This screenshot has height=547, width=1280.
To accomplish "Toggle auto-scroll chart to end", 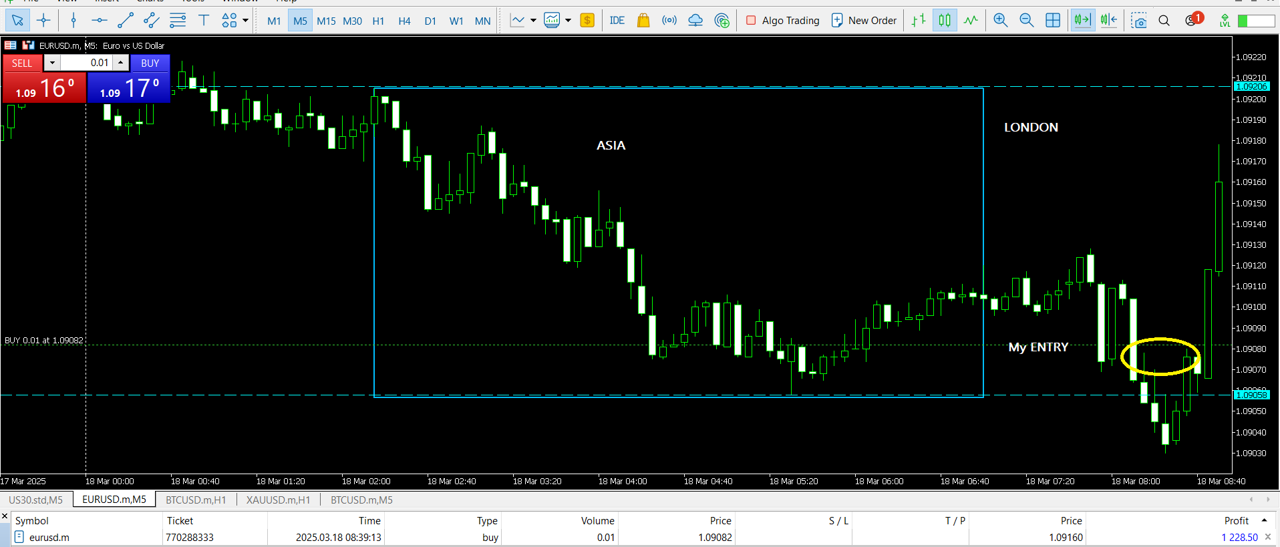I will click(x=1082, y=21).
